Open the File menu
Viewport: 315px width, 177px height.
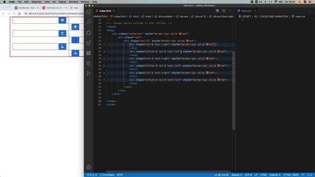coord(20,2)
